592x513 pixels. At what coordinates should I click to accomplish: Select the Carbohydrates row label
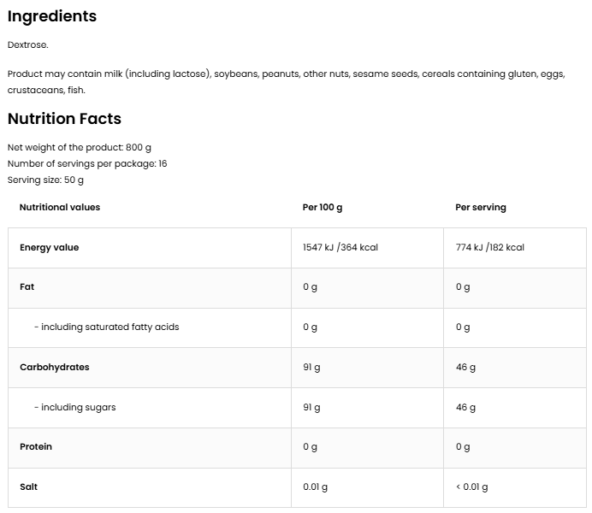pyautogui.click(x=55, y=367)
